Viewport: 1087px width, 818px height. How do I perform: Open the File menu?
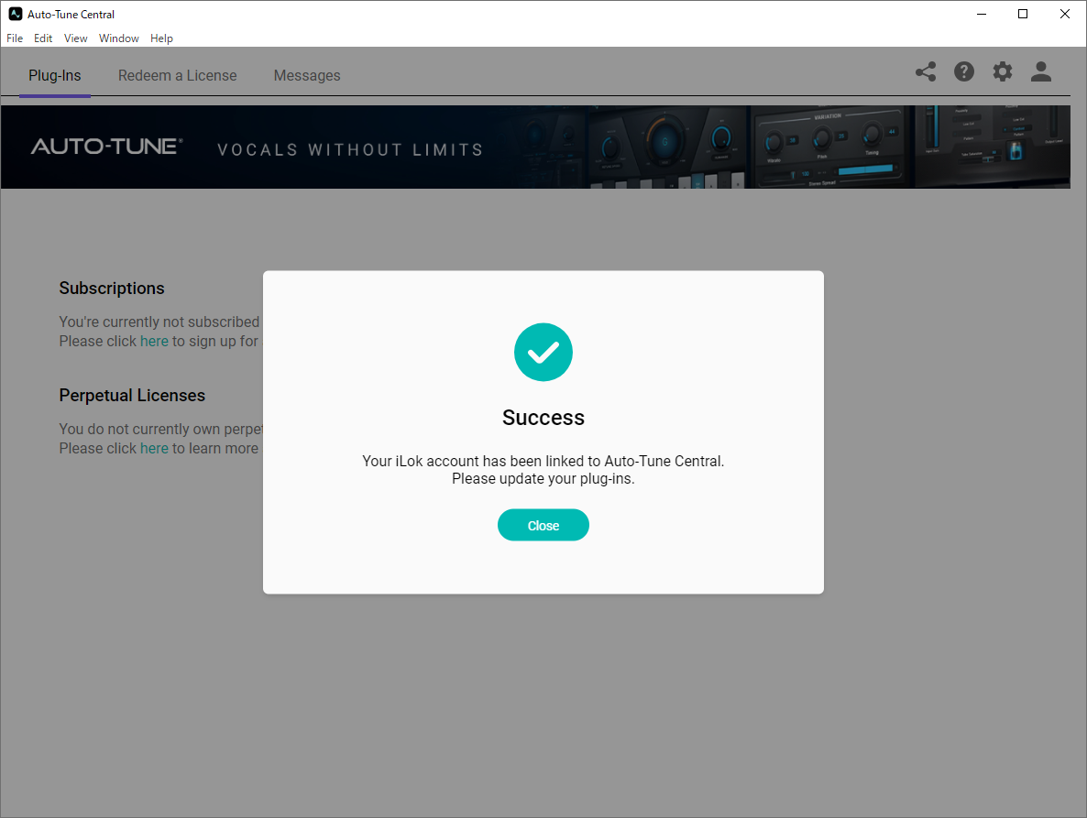15,38
